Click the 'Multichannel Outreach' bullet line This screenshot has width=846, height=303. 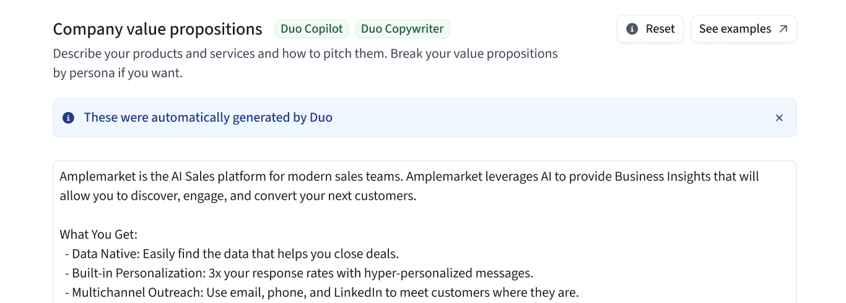tap(325, 292)
